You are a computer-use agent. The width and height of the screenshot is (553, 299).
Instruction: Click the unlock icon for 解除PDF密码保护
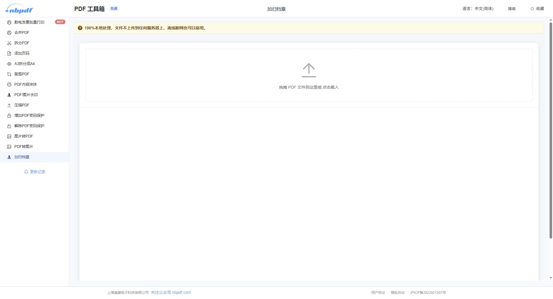[x=9, y=126]
